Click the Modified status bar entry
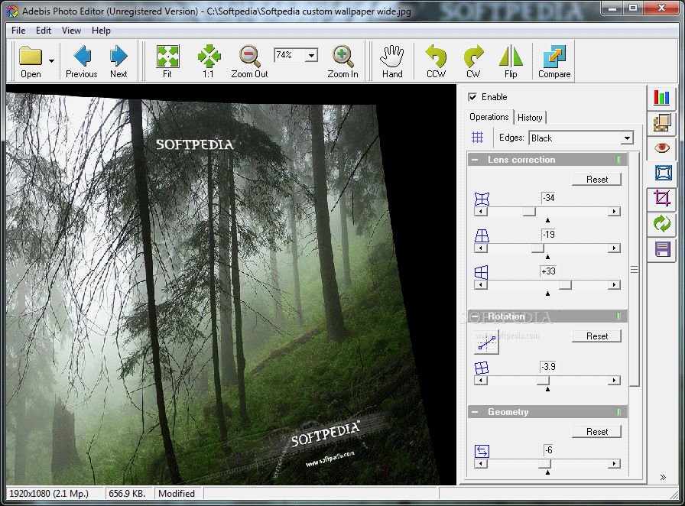This screenshot has height=506, width=685. pyautogui.click(x=177, y=494)
